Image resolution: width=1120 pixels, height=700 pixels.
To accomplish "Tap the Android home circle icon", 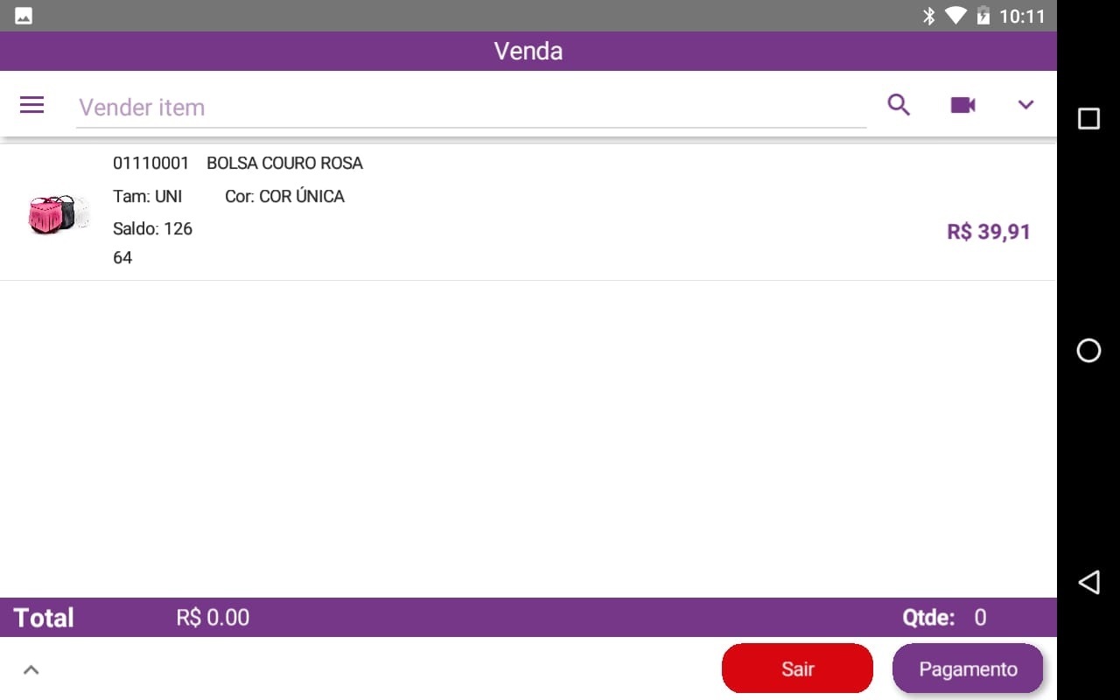I will click(x=1088, y=351).
